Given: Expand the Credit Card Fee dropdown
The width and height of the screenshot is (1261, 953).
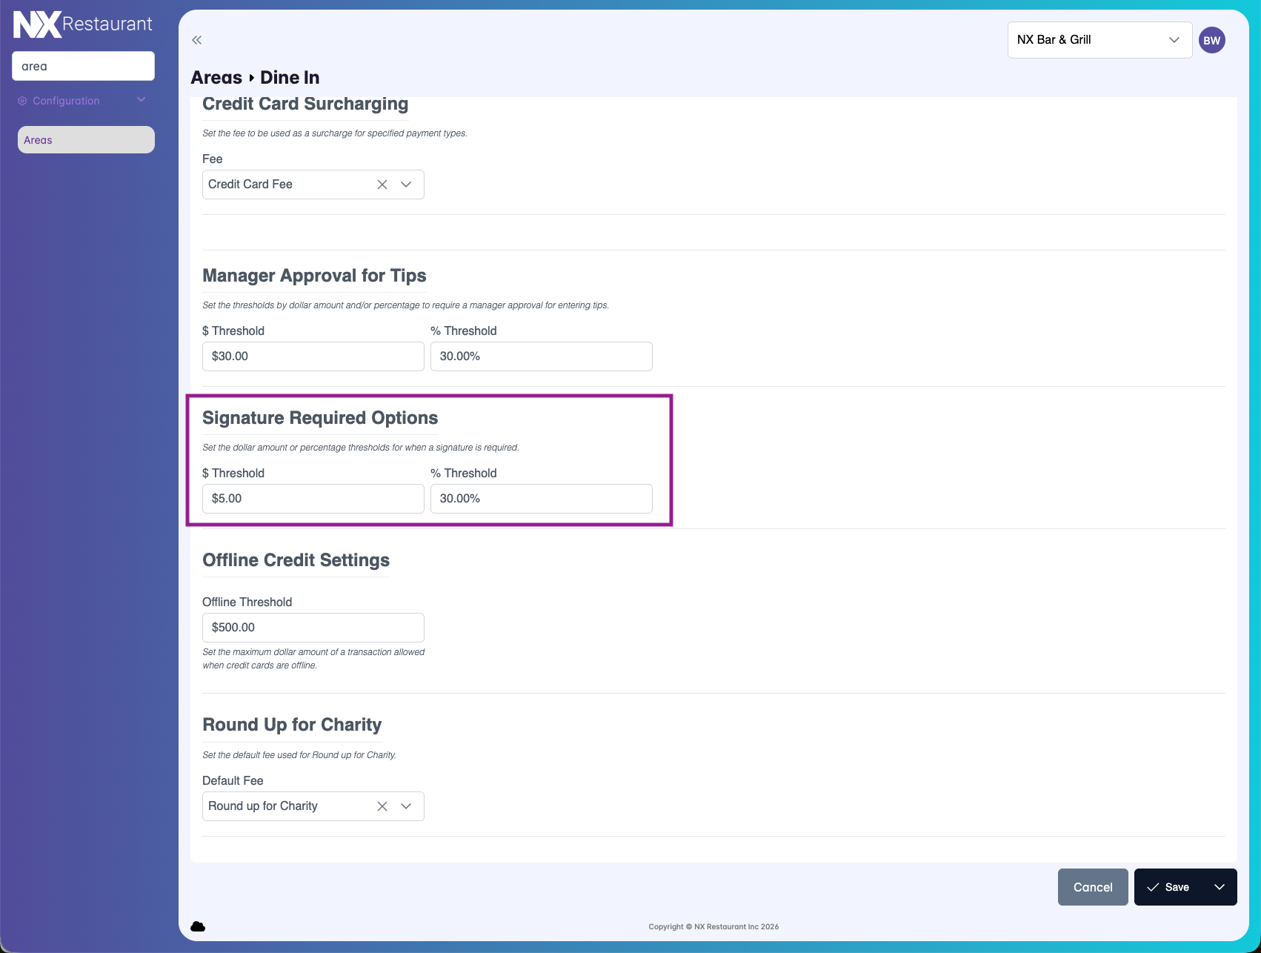Looking at the screenshot, I should [x=406, y=185].
